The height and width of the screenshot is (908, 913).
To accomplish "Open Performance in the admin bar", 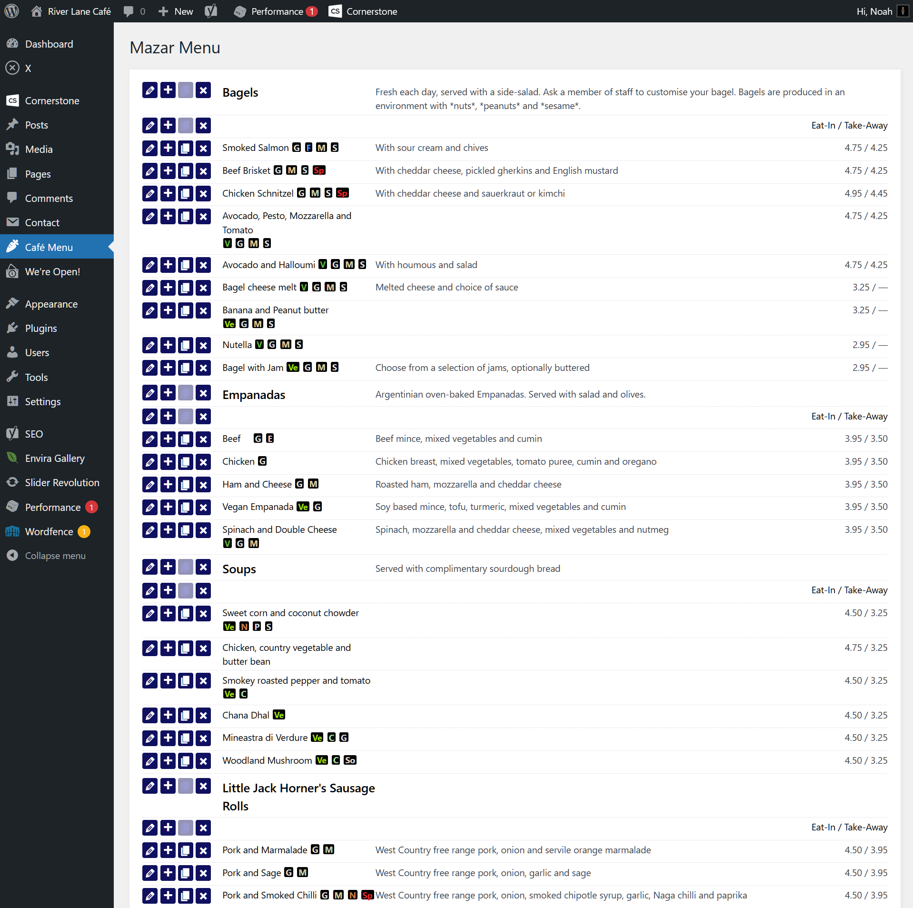I will (276, 11).
